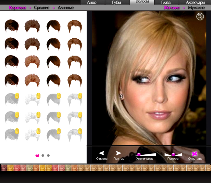Select Длинные hair length filter
The image size is (211, 183).
pyautogui.click(x=66, y=8)
